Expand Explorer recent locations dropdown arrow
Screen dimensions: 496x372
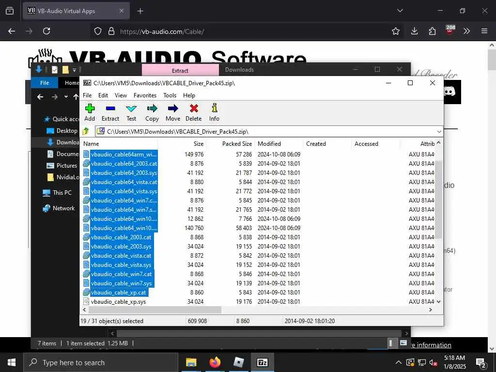(x=66, y=97)
